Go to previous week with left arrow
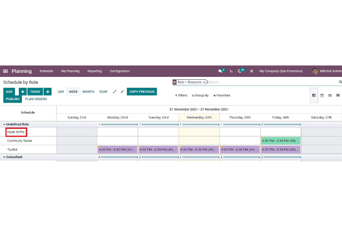Image resolution: width=342 pixels, height=227 pixels. [x=23, y=92]
